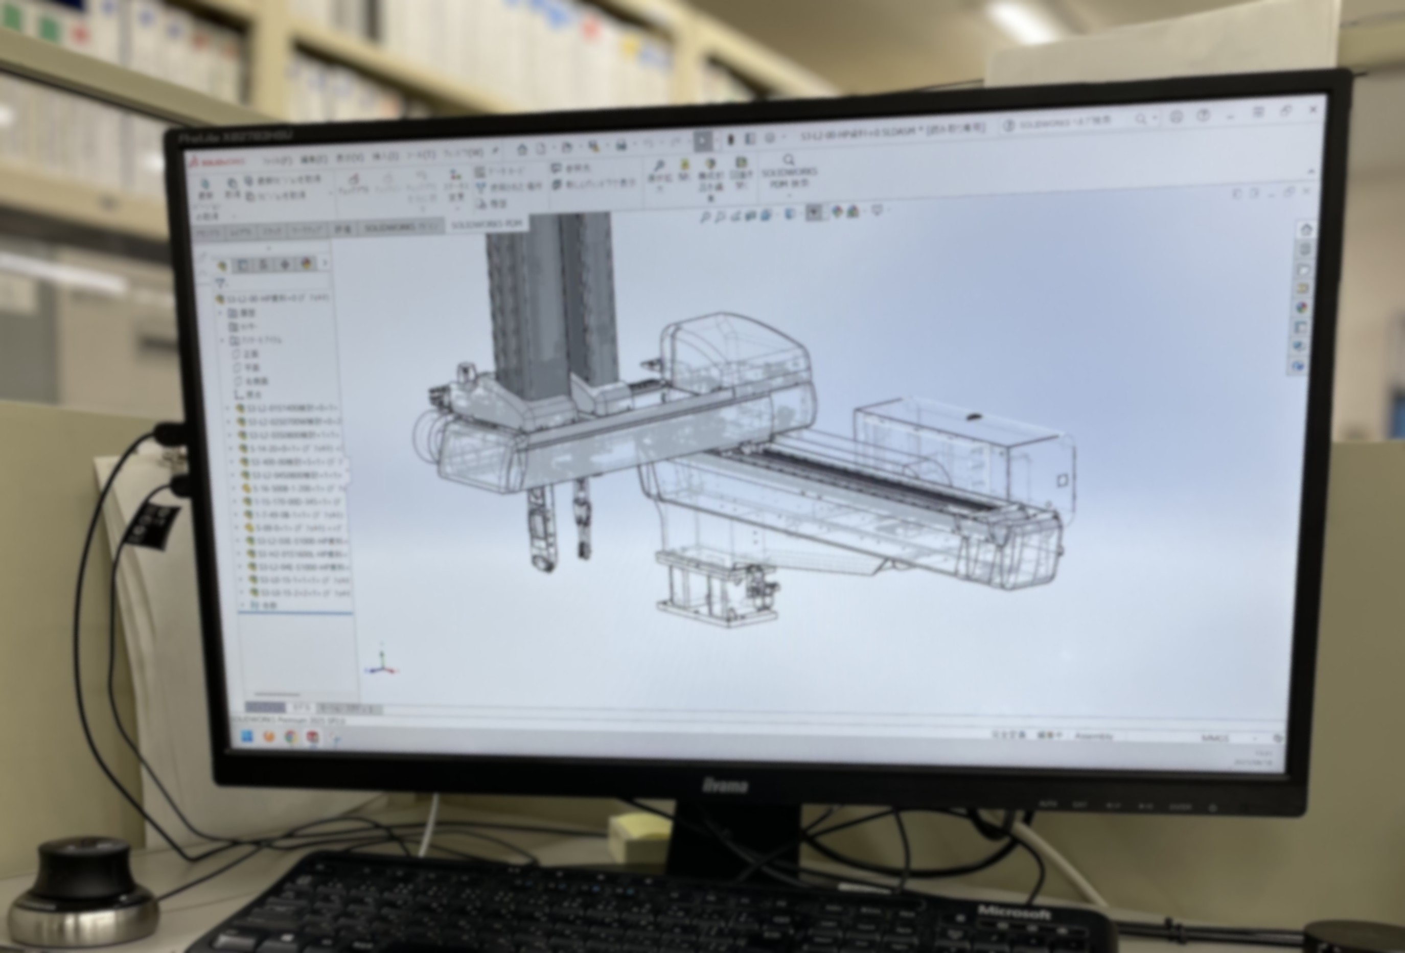Image resolution: width=1405 pixels, height=953 pixels.
Task: Switch to the ConfigurationManager tab icon
Action: (x=264, y=265)
